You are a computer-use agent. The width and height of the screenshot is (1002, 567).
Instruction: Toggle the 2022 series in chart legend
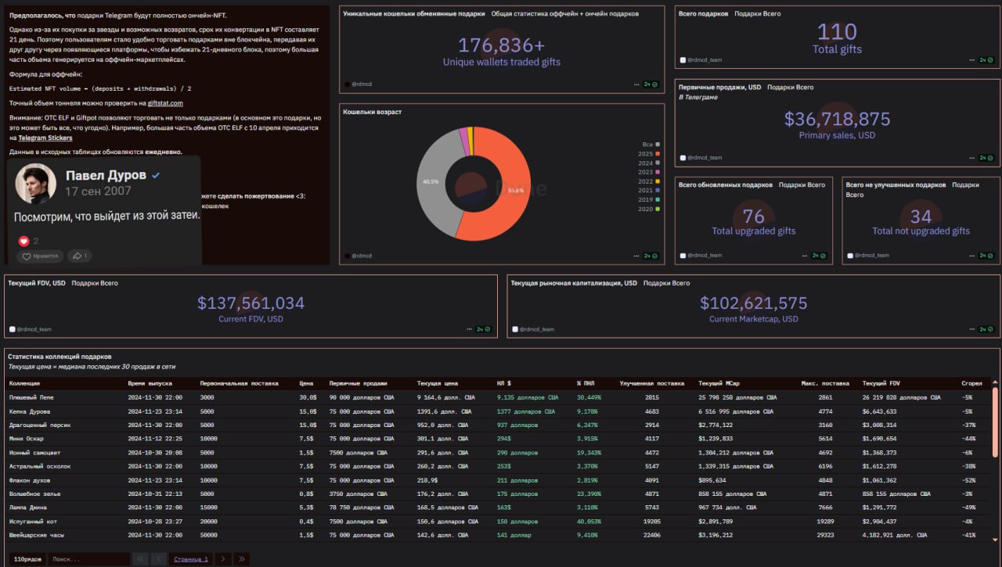tap(649, 181)
